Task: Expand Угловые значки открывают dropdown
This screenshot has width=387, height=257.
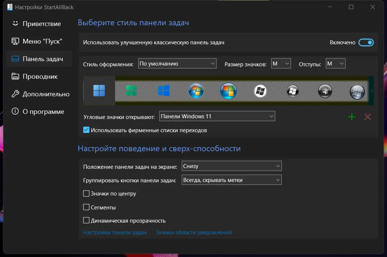Action: click(217, 116)
